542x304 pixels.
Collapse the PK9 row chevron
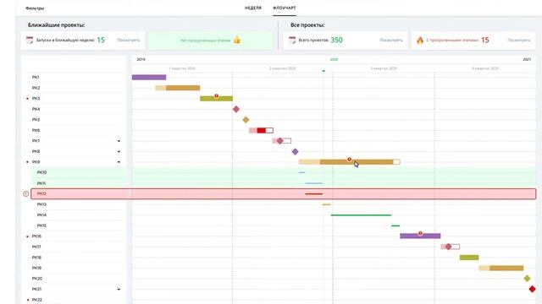tap(119, 162)
